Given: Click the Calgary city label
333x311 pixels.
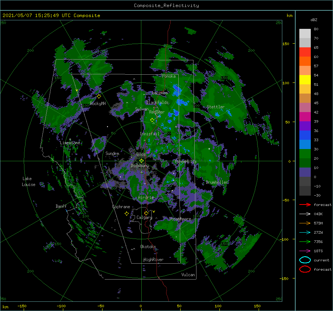Looking at the screenshot, I should click(144, 217).
